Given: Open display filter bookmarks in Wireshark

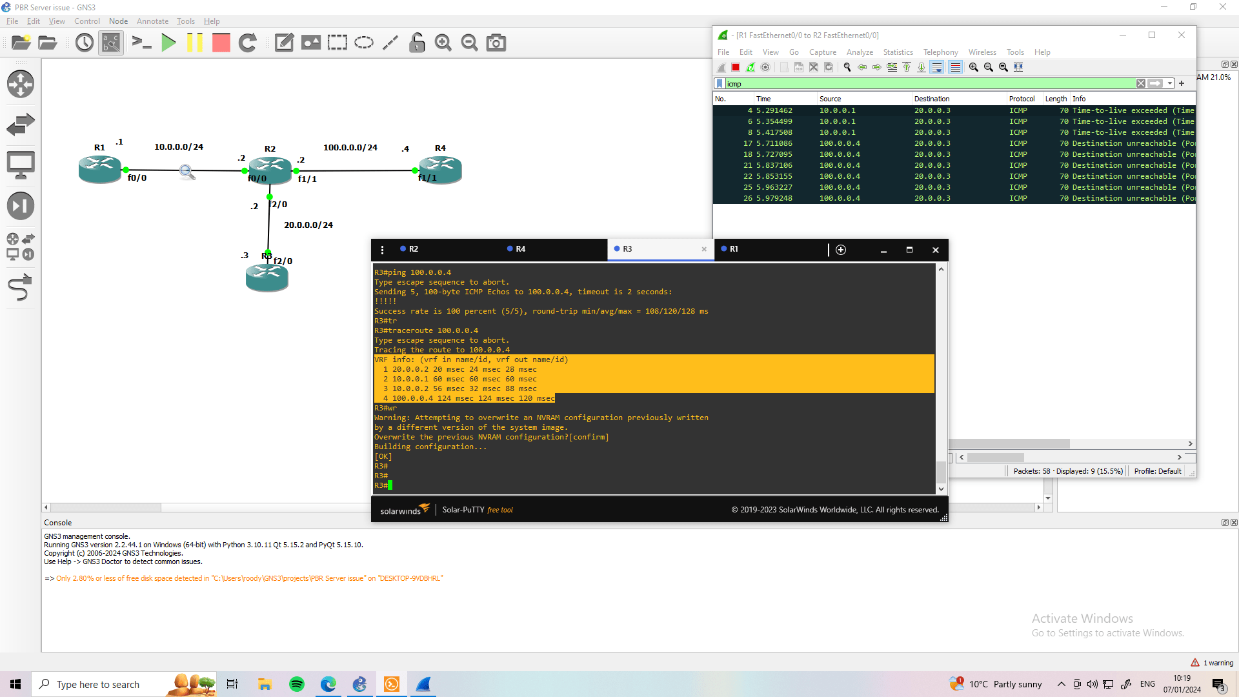Looking at the screenshot, I should tap(718, 83).
